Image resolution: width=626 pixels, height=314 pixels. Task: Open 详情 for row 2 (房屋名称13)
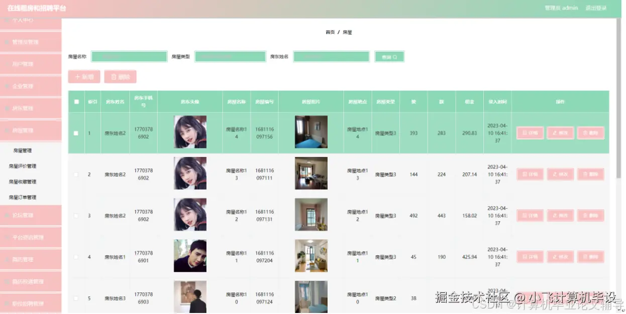point(530,174)
